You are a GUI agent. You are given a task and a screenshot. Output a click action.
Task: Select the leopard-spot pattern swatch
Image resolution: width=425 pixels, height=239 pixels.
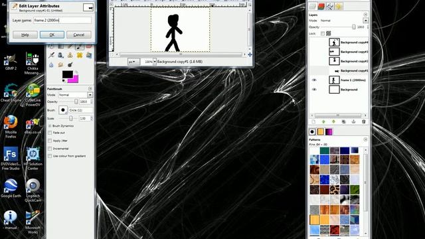335,190
